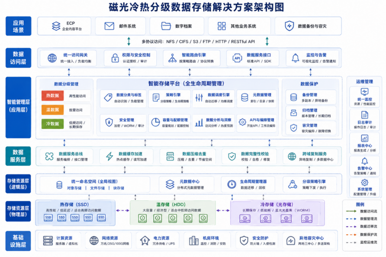Click the 运维管理 panel heading
Viewport: 386px width, 257px height.
click(364, 82)
